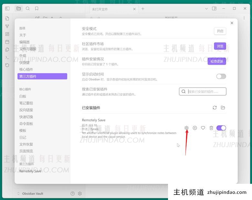
Task: Open 核心插件 settings section
Action: pos(42,69)
